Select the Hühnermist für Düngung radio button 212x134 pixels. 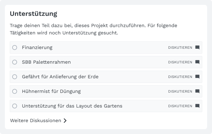click(x=15, y=91)
